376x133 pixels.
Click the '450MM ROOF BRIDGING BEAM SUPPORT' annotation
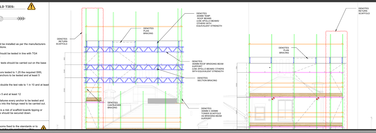[208, 66]
